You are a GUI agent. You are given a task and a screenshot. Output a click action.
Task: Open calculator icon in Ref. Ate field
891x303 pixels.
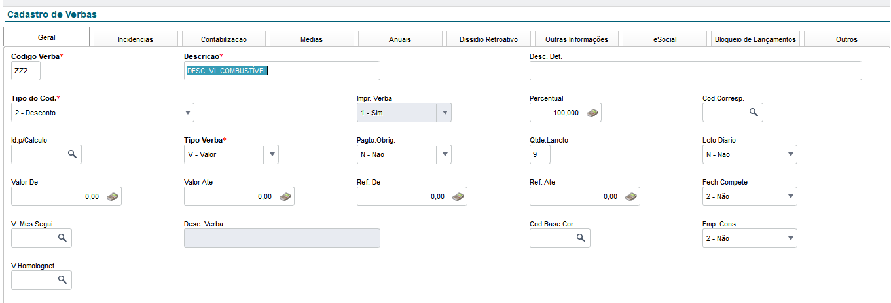[x=631, y=196]
